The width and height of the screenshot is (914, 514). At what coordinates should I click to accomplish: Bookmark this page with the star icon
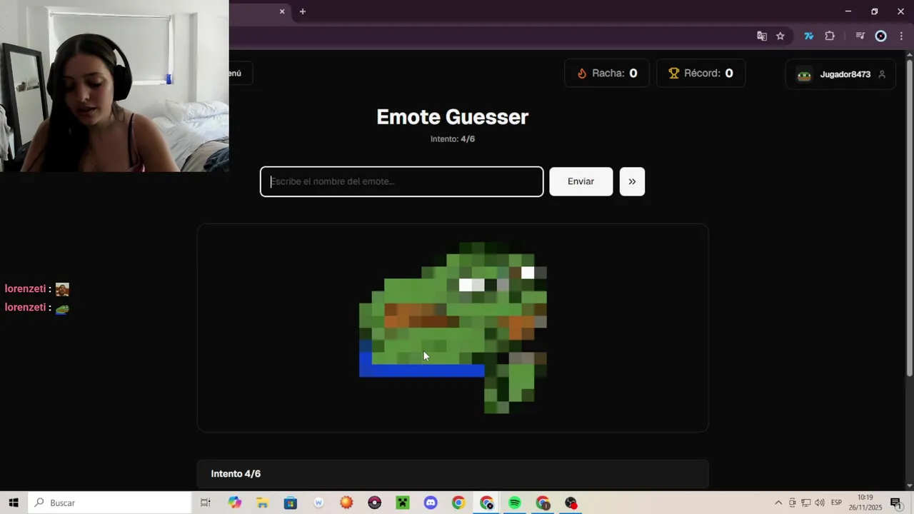(780, 36)
